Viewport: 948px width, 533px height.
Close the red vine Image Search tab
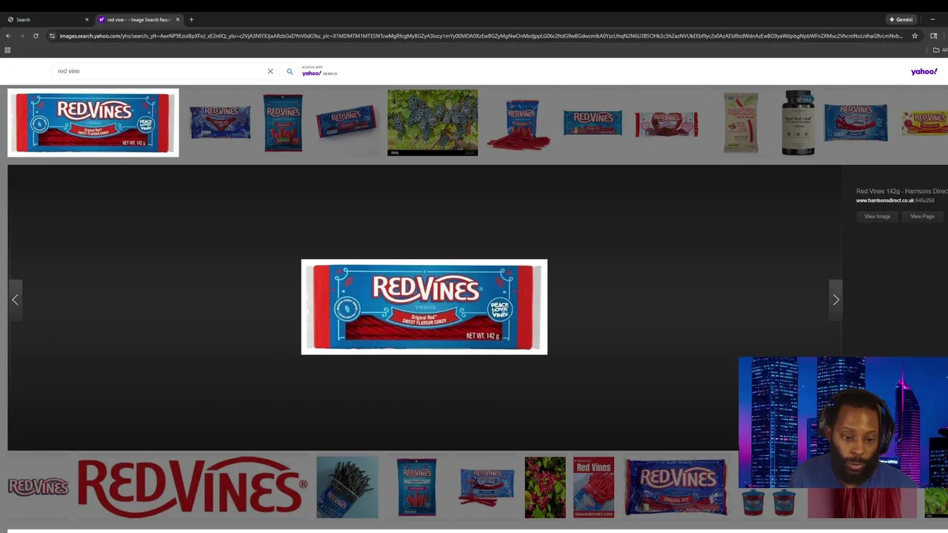click(178, 19)
